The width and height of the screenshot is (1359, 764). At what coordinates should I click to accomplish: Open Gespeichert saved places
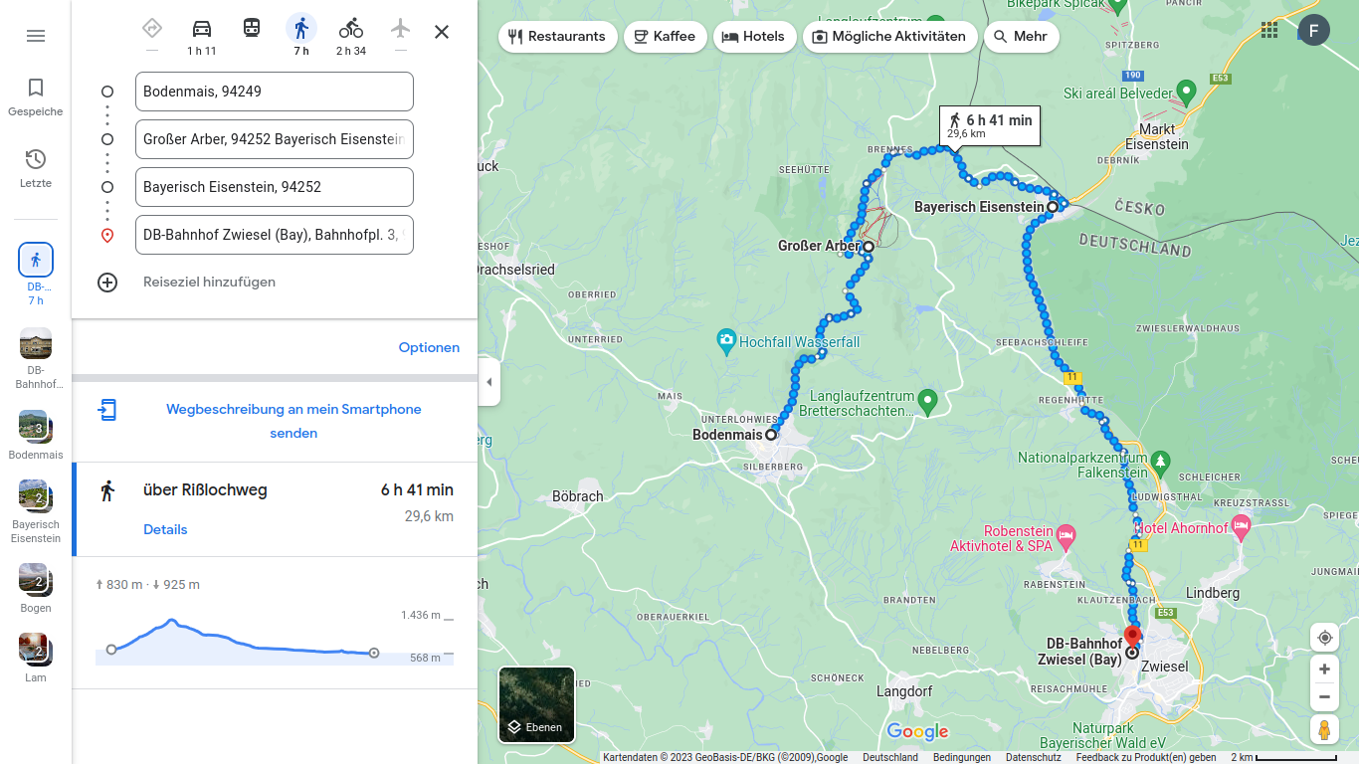(36, 97)
